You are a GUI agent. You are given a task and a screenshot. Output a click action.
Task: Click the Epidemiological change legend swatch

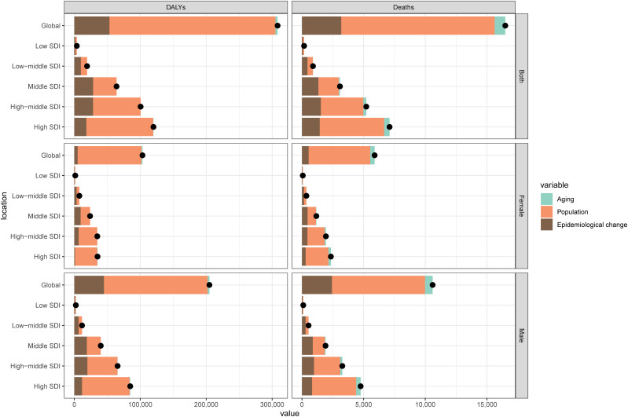pyautogui.click(x=546, y=225)
